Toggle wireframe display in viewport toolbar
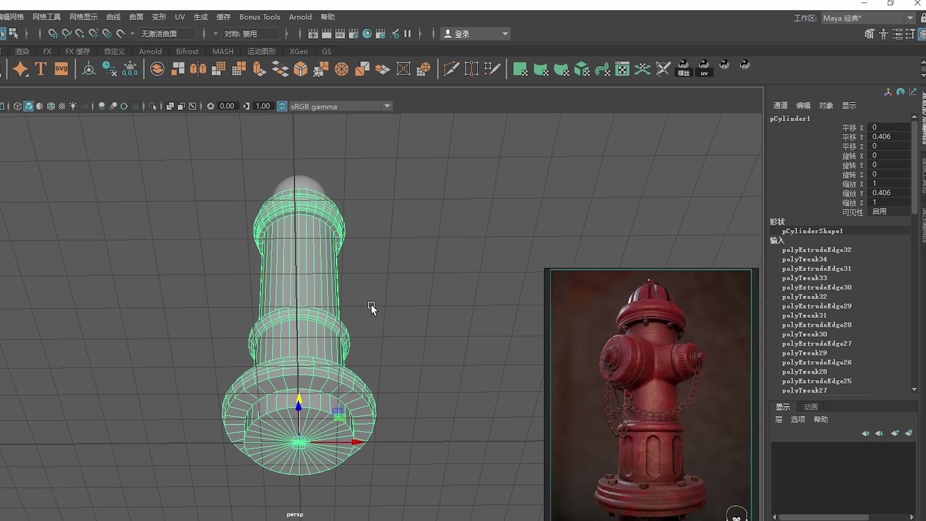 [18, 106]
